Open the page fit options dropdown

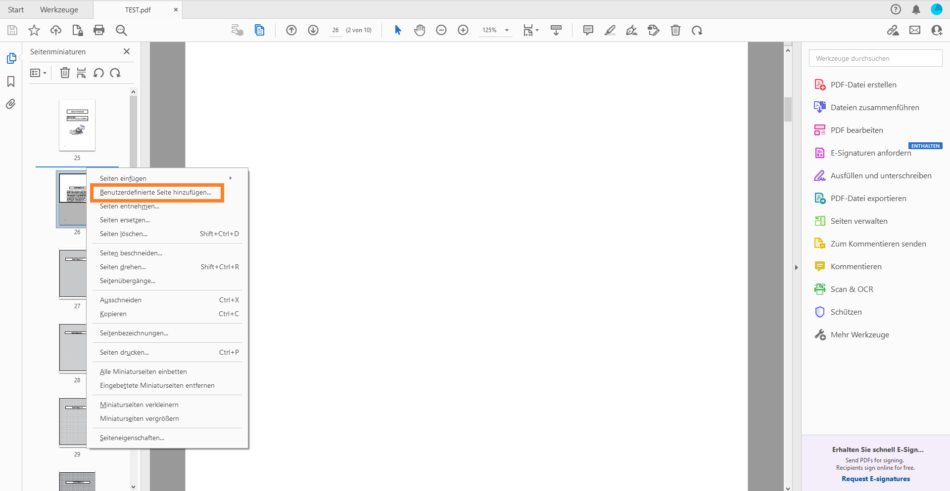click(531, 30)
